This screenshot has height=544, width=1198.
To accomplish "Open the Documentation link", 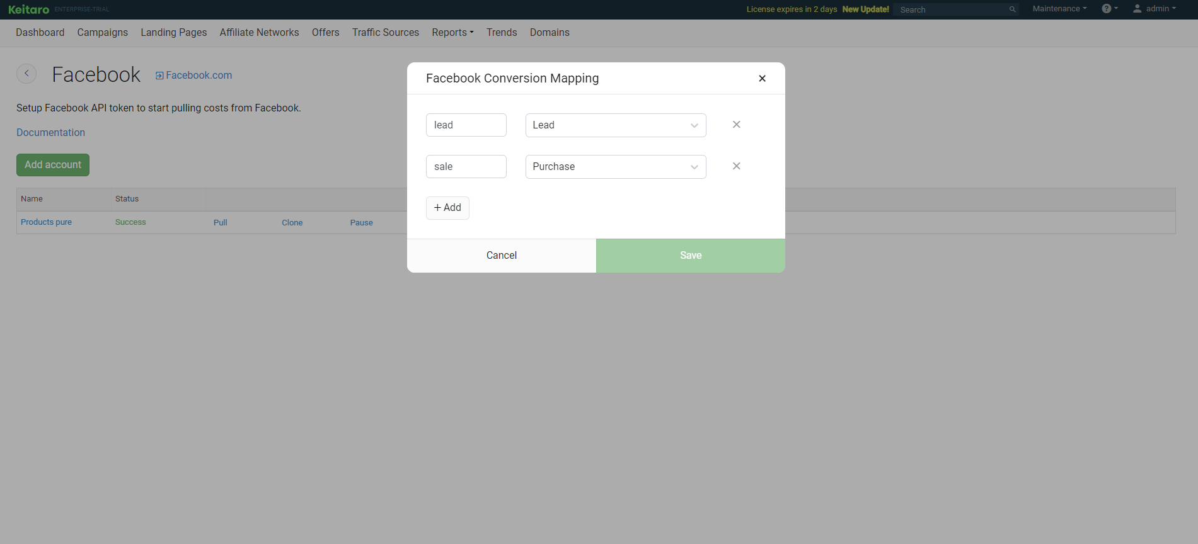I will tap(50, 133).
